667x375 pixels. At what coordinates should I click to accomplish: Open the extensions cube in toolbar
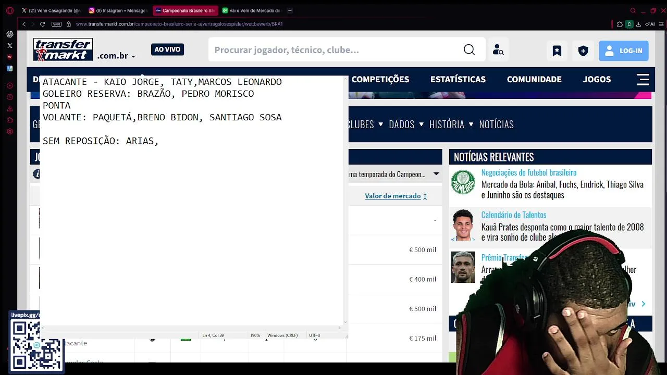[x=620, y=24]
